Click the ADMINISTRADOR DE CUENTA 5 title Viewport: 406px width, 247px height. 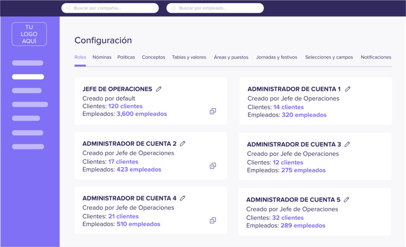293,199
